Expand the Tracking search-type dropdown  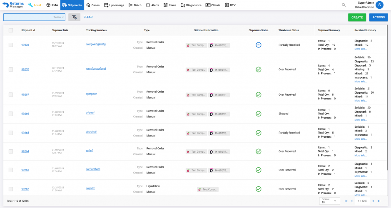(59, 17)
